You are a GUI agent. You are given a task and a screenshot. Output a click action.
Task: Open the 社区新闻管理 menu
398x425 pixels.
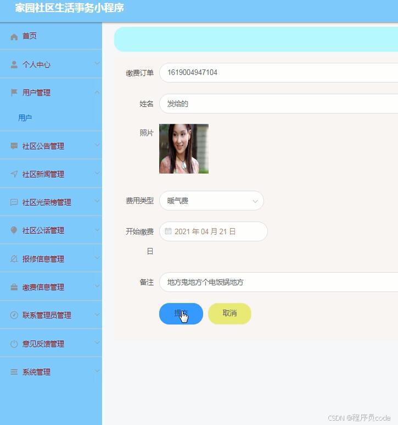[x=51, y=174]
